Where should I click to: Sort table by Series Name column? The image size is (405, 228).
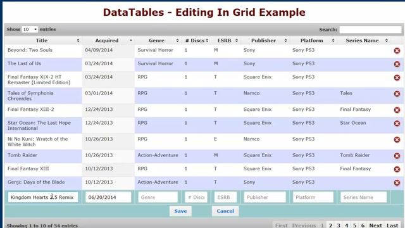point(364,41)
